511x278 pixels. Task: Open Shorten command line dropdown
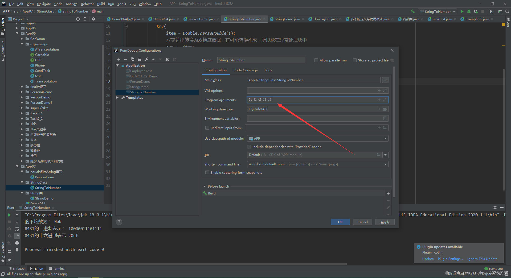318,164
